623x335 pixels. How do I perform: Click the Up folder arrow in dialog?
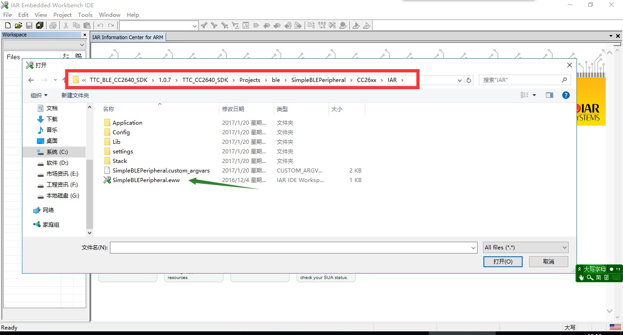[65, 80]
